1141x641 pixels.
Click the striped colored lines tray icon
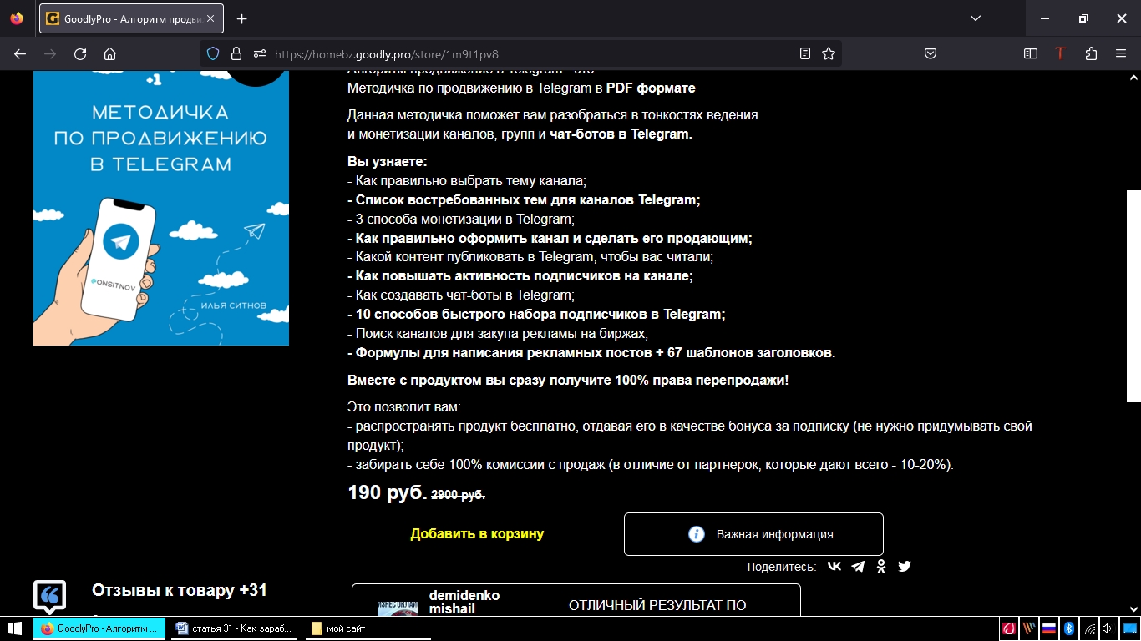pyautogui.click(x=1029, y=628)
